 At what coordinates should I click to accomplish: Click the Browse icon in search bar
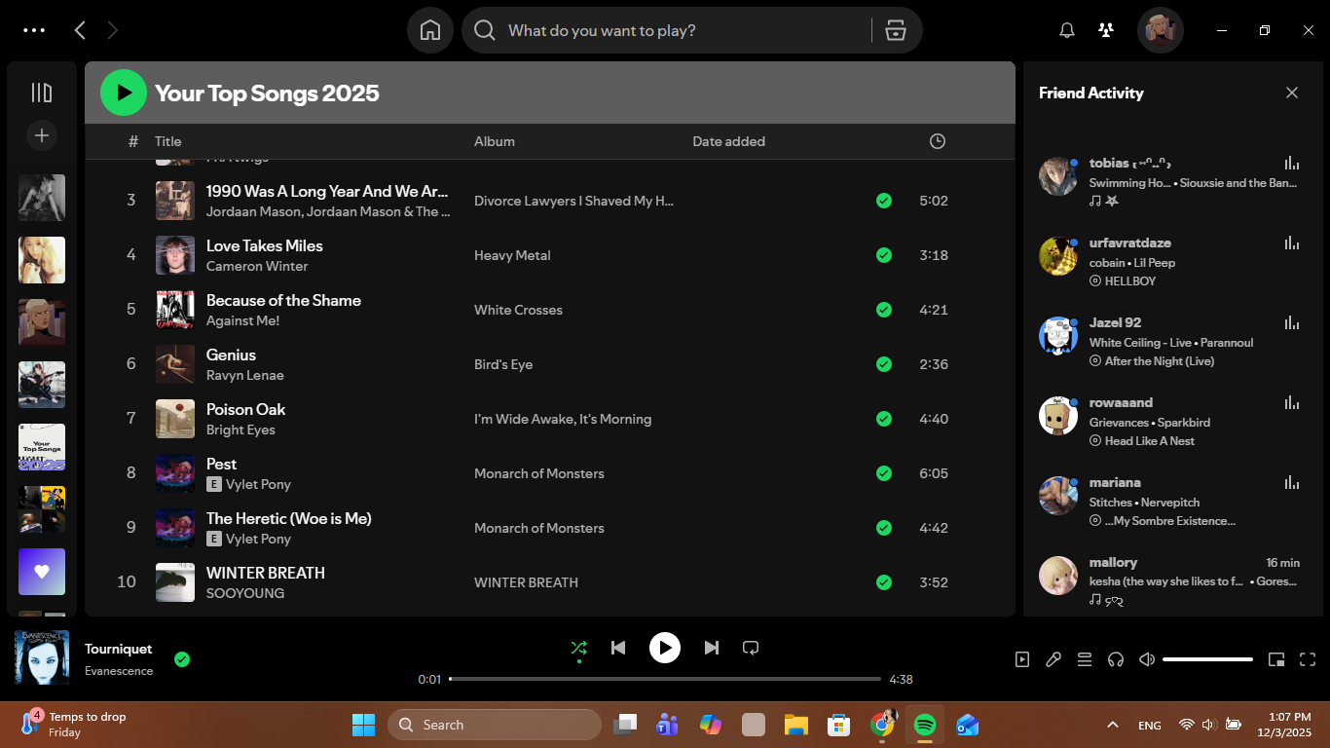point(896,30)
